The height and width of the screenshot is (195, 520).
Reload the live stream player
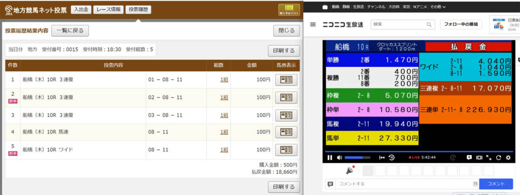[x=498, y=157]
